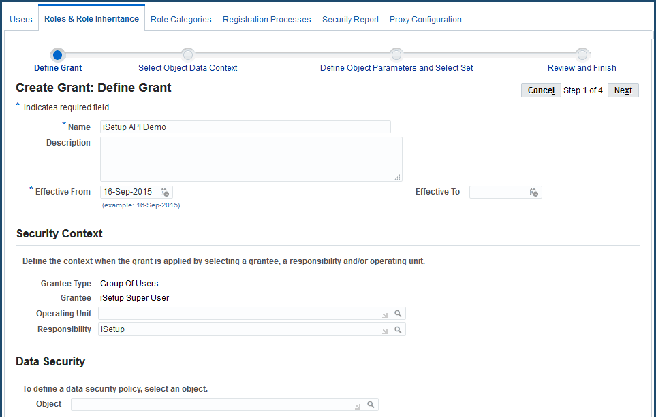
Task: Click Select Object Data Context step label
Action: (188, 68)
